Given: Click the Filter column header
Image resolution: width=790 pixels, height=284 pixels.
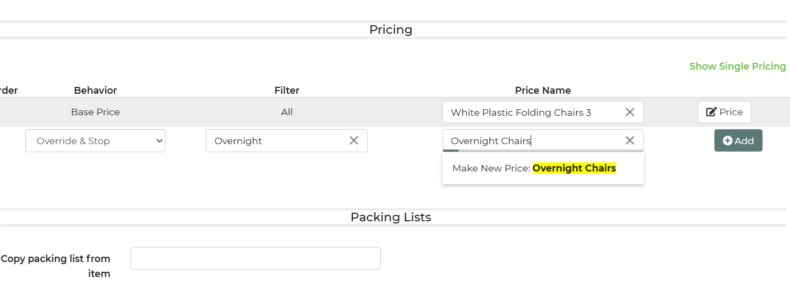Looking at the screenshot, I should point(287,91).
